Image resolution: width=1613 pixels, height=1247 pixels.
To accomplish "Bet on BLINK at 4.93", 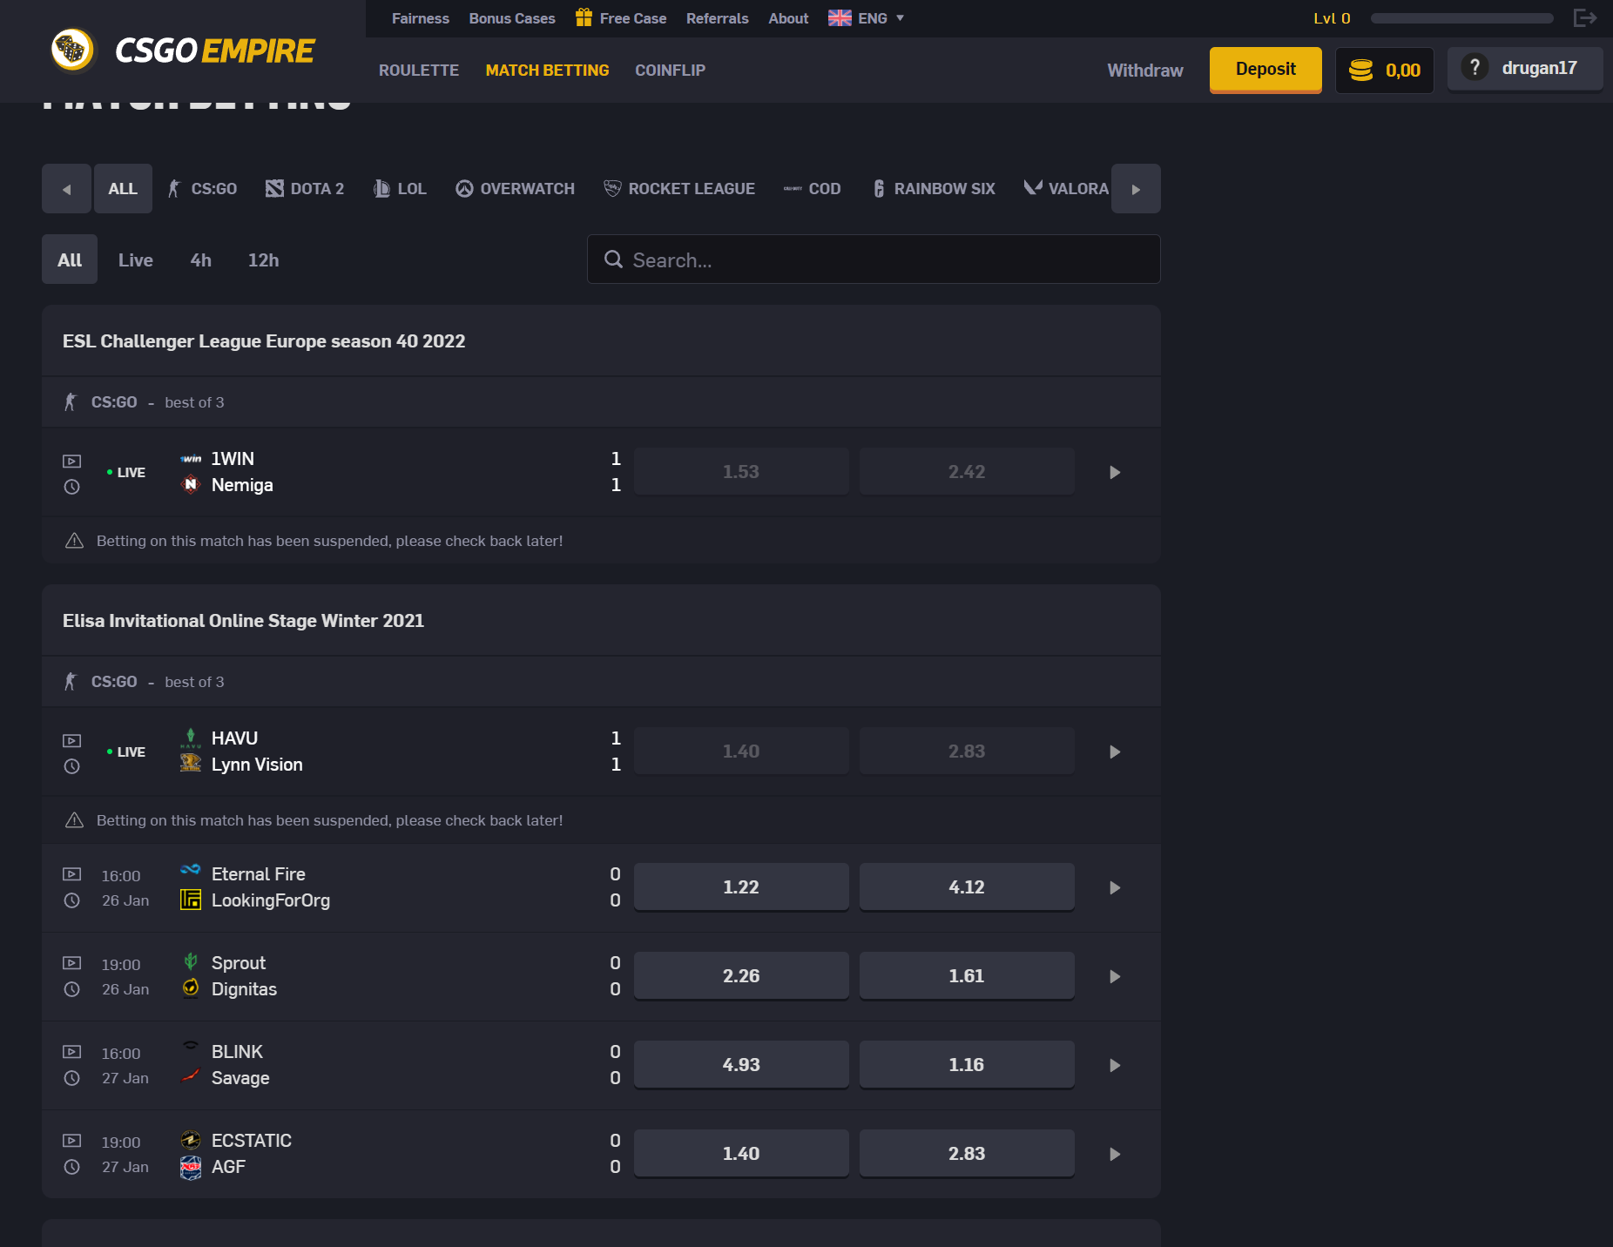I will (x=741, y=1065).
